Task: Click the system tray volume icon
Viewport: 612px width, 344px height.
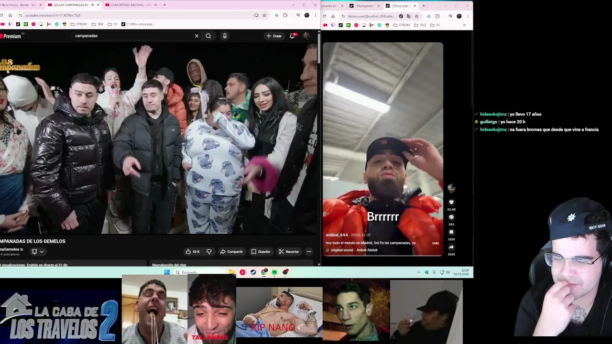Action: 448,272
